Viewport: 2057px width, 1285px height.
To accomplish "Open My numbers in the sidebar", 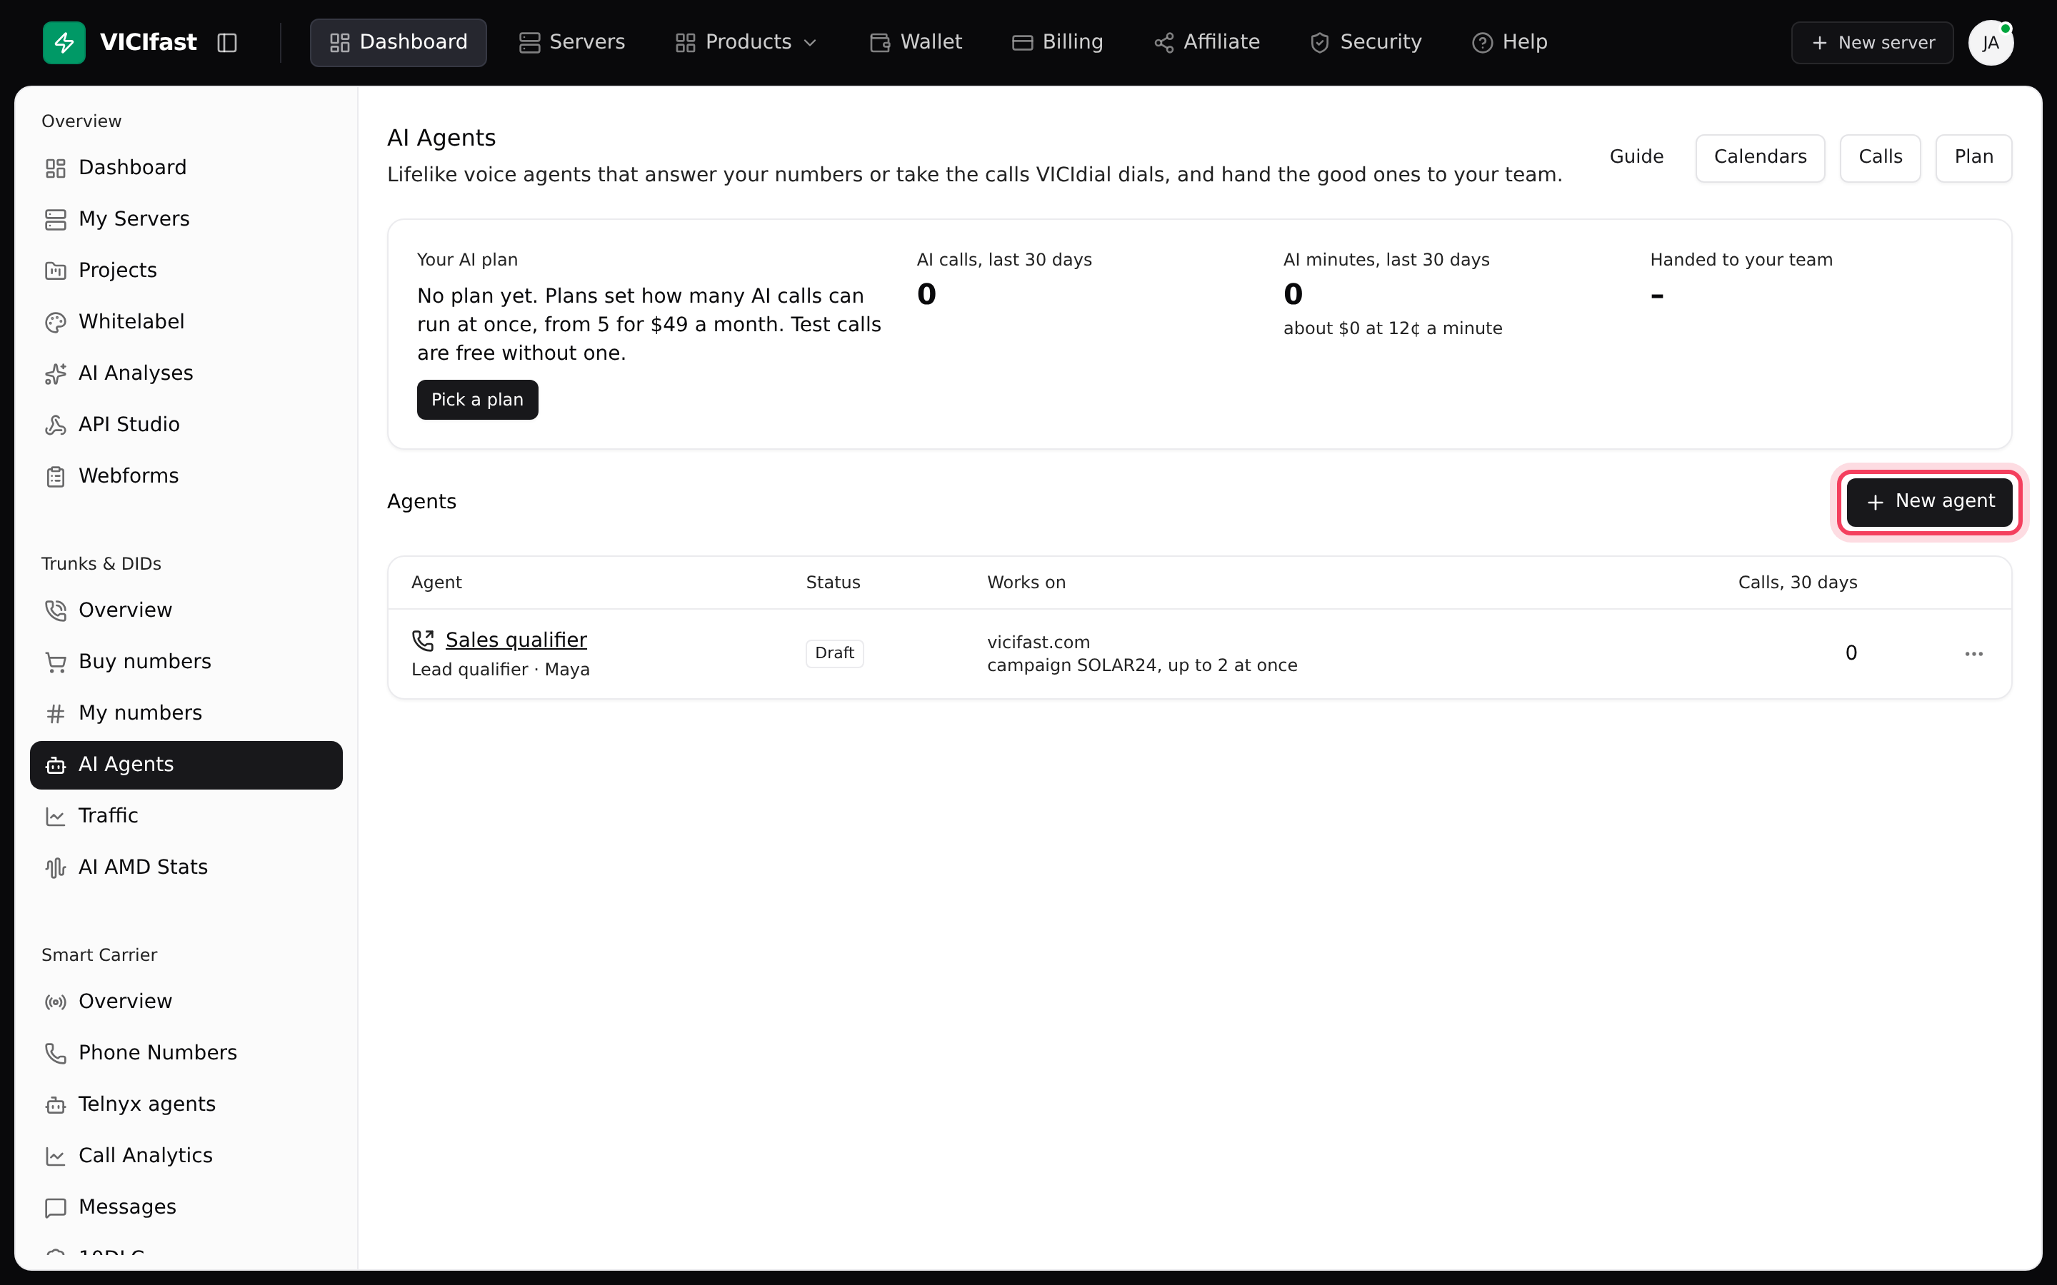I will point(186,713).
